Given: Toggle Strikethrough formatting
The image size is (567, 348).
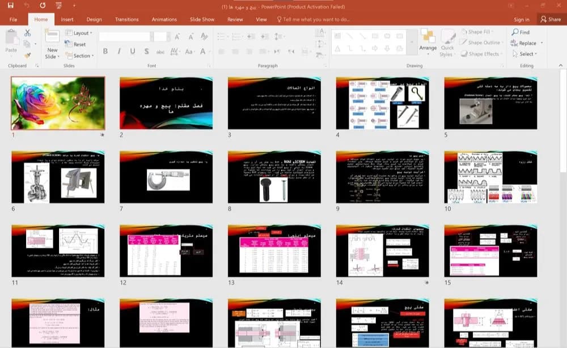Looking at the screenshot, I should (x=160, y=52).
